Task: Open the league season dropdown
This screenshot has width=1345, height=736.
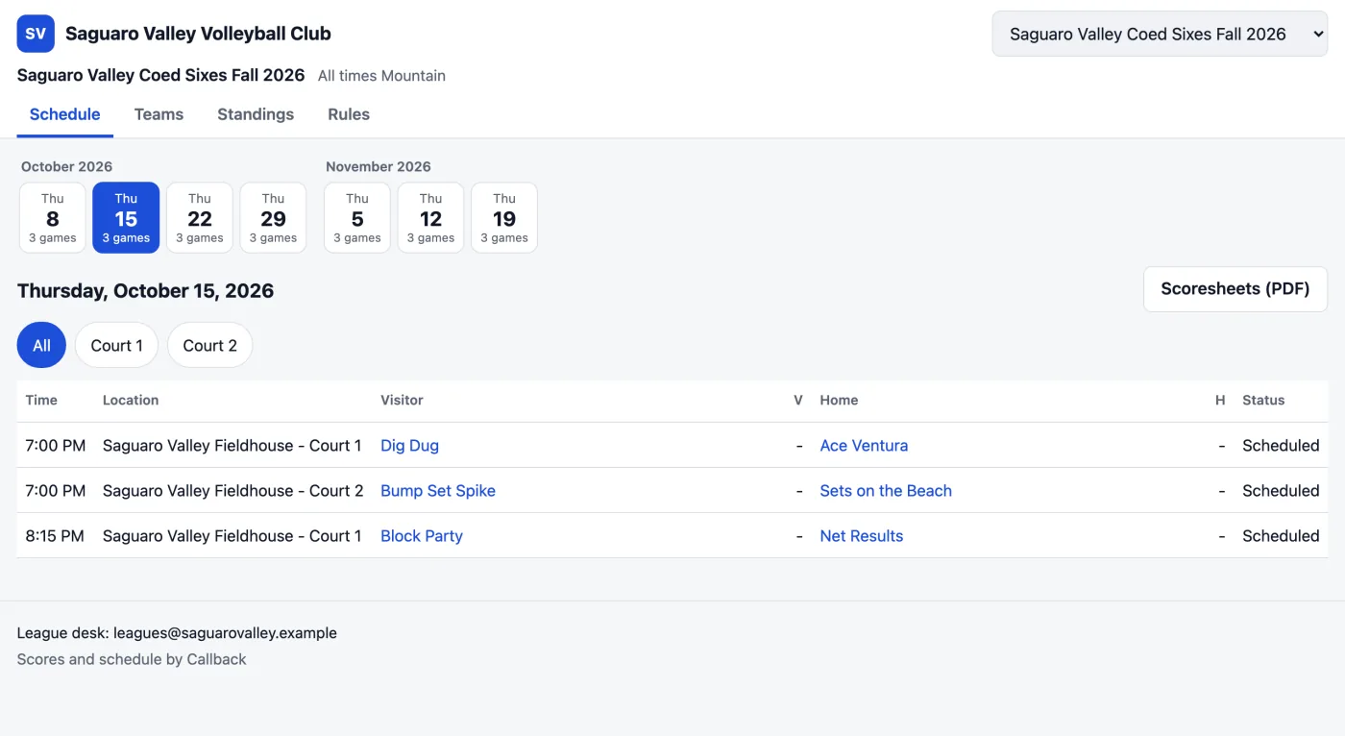Action: (1160, 34)
